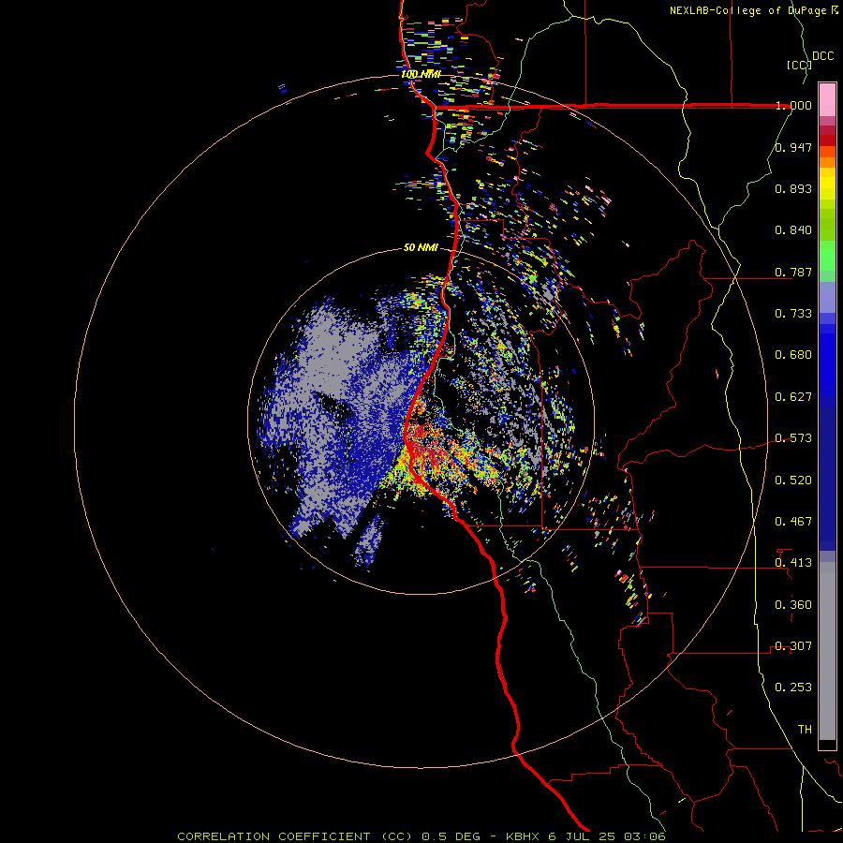Click the 0.893 legend value

tap(793, 188)
